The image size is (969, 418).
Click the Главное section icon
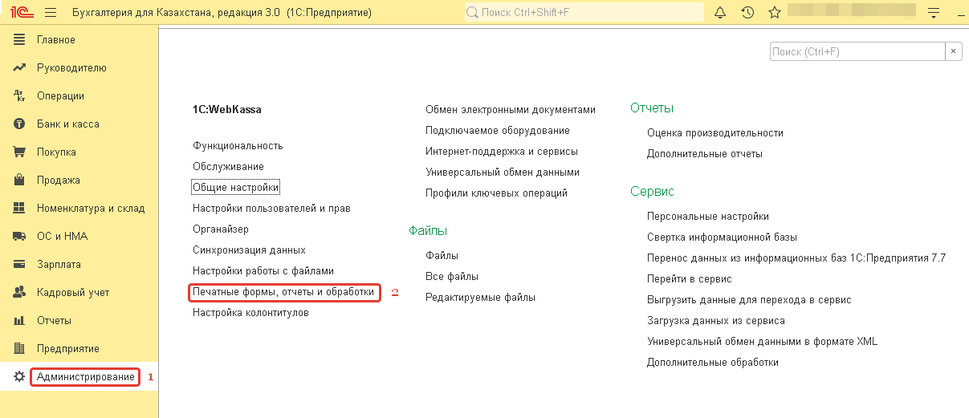point(20,40)
